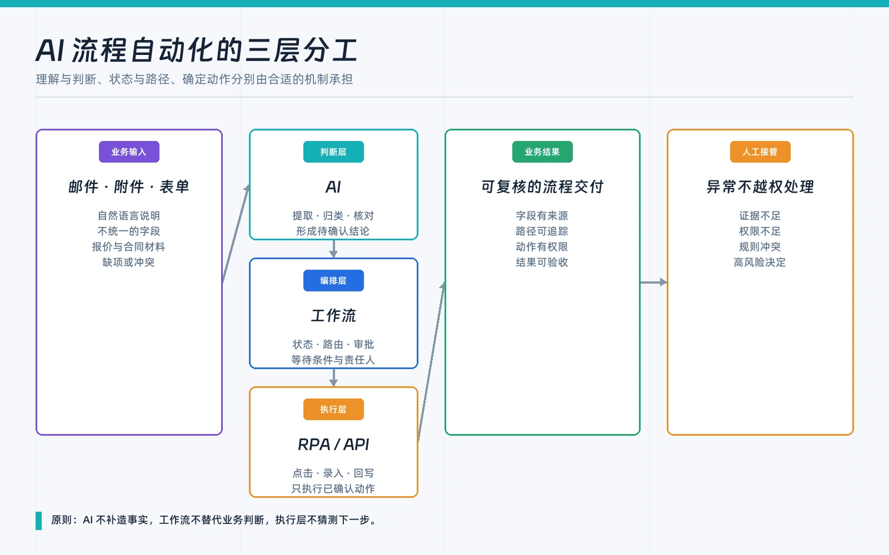Click the text 自然语言说明
The image size is (889, 555).
(x=129, y=215)
